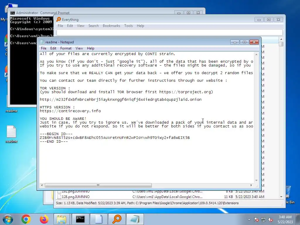Click the 11 KB size cell
Screen dimensions: 300x225
coord(228,197)
